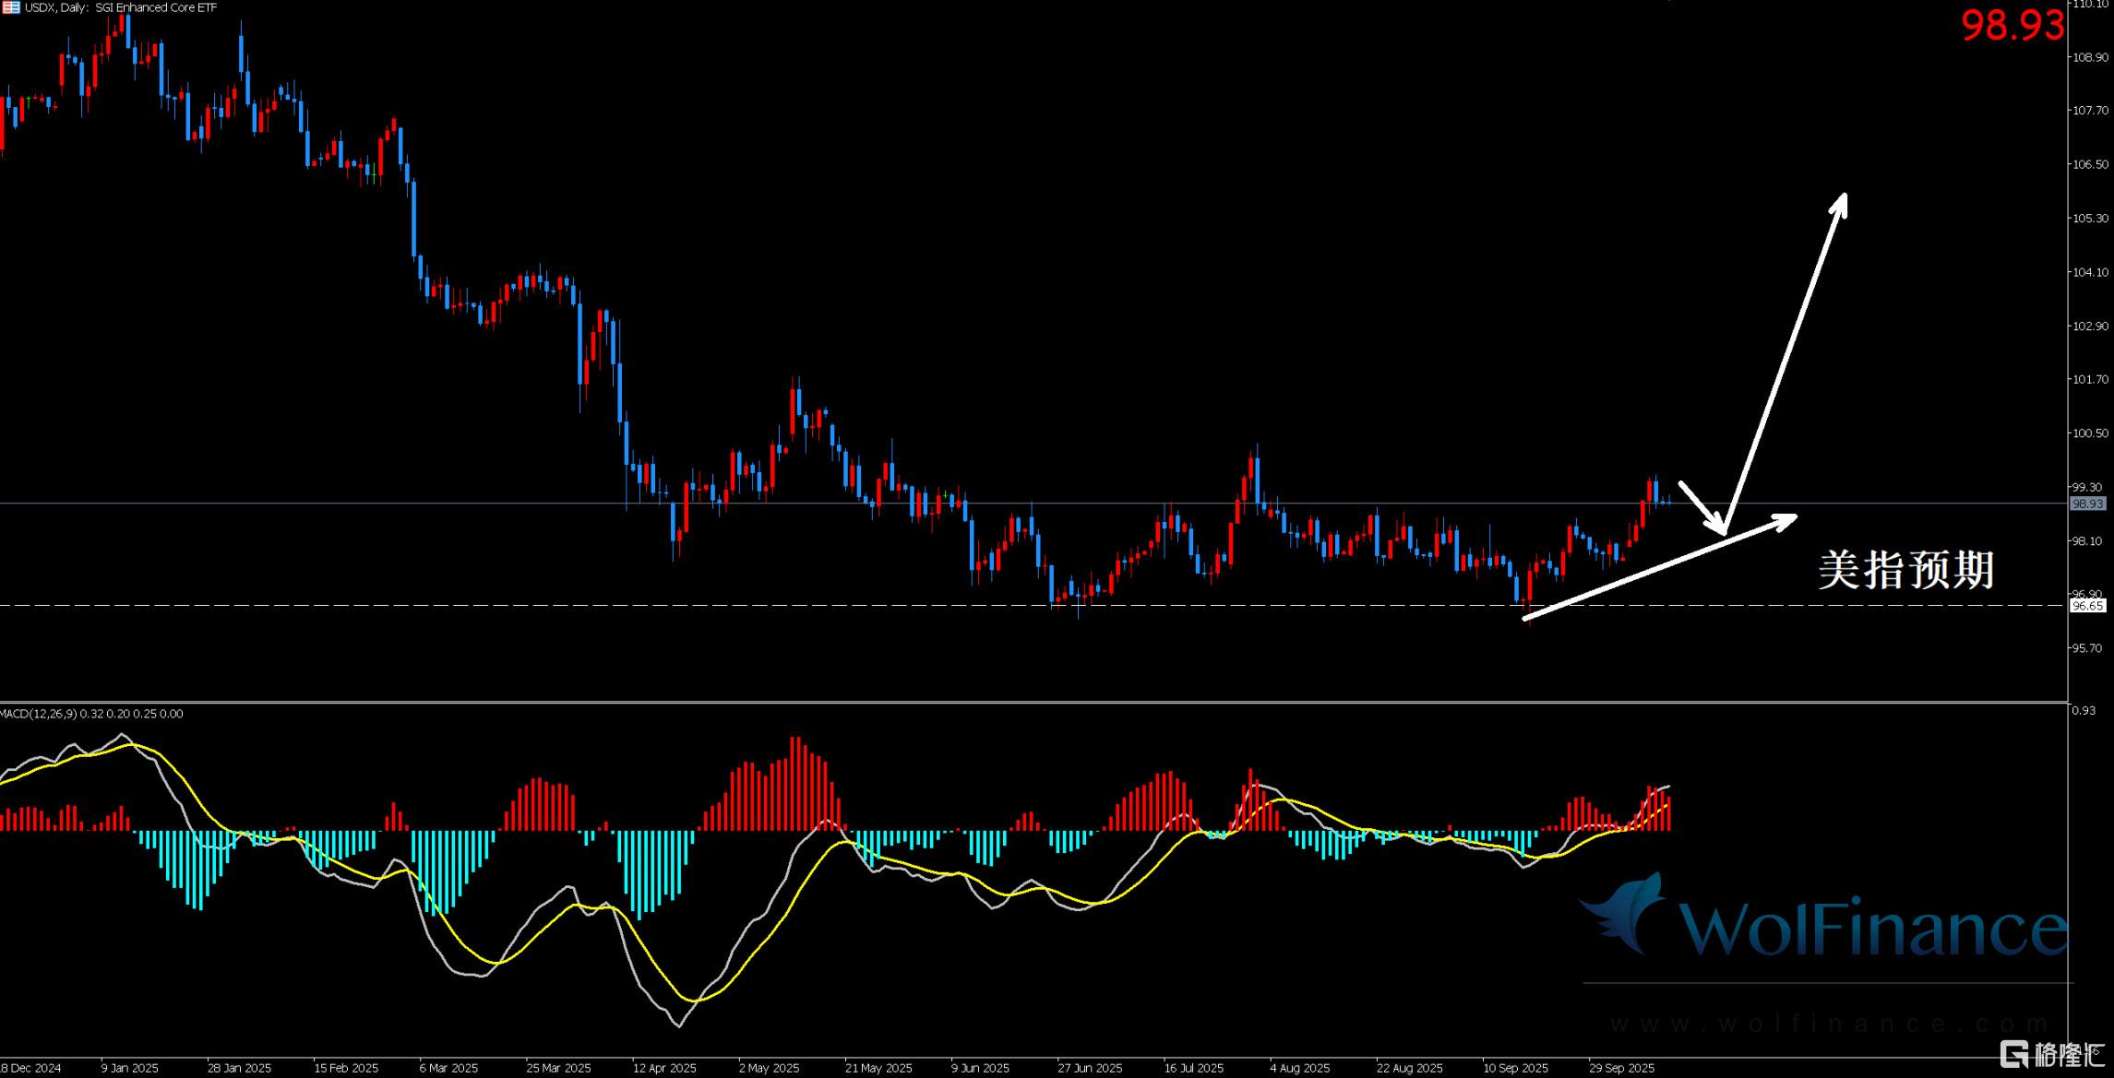Select the 29 Sep 2025 date marker
The width and height of the screenshot is (2114, 1078).
pos(1621,1068)
